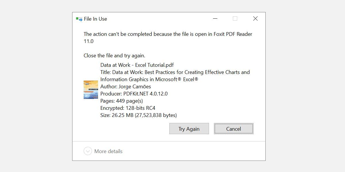Minimize the File In Use dialog
Viewport: 345px width, 172px height.
pos(215,18)
